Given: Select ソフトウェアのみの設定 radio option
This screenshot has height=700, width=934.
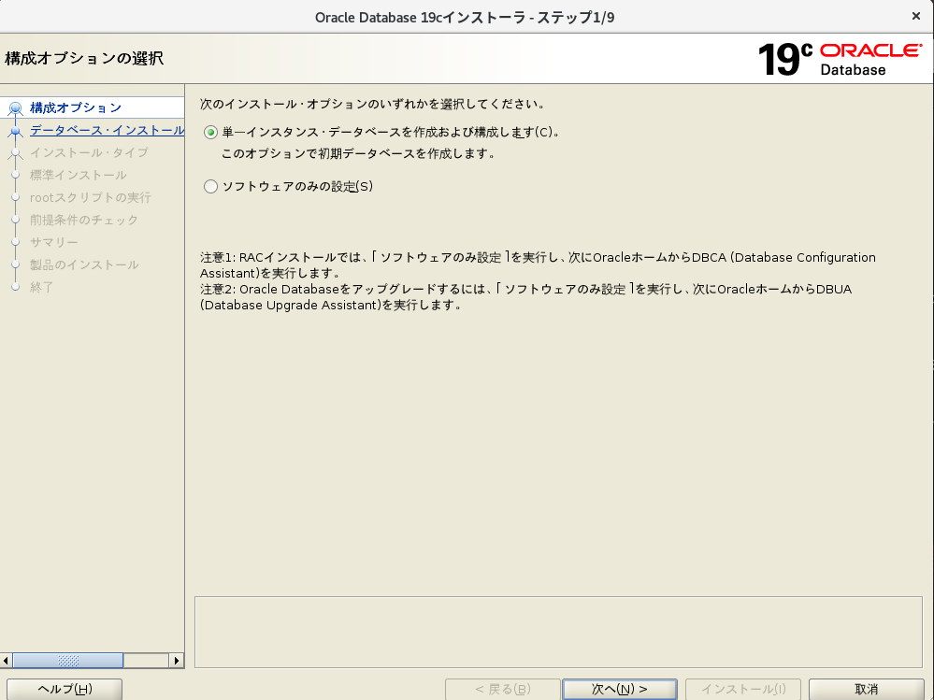Looking at the screenshot, I should point(210,187).
